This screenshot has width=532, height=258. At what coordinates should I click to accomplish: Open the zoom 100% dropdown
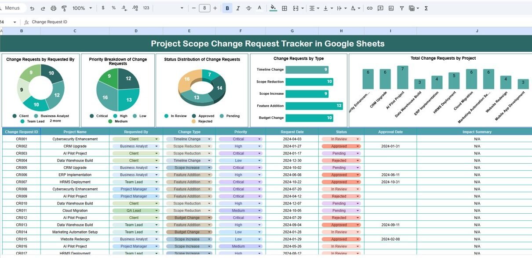pos(82,8)
